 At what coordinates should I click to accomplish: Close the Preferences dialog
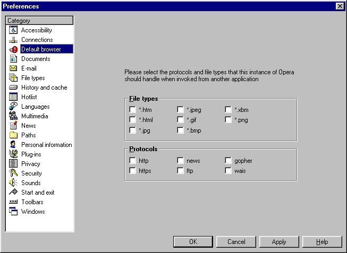[x=340, y=6]
